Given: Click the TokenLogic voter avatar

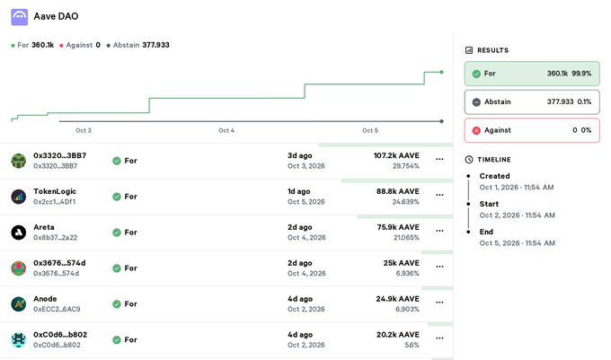Looking at the screenshot, I should (x=19, y=197).
